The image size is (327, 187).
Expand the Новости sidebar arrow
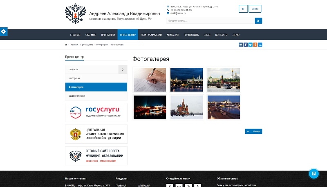click(x=123, y=69)
